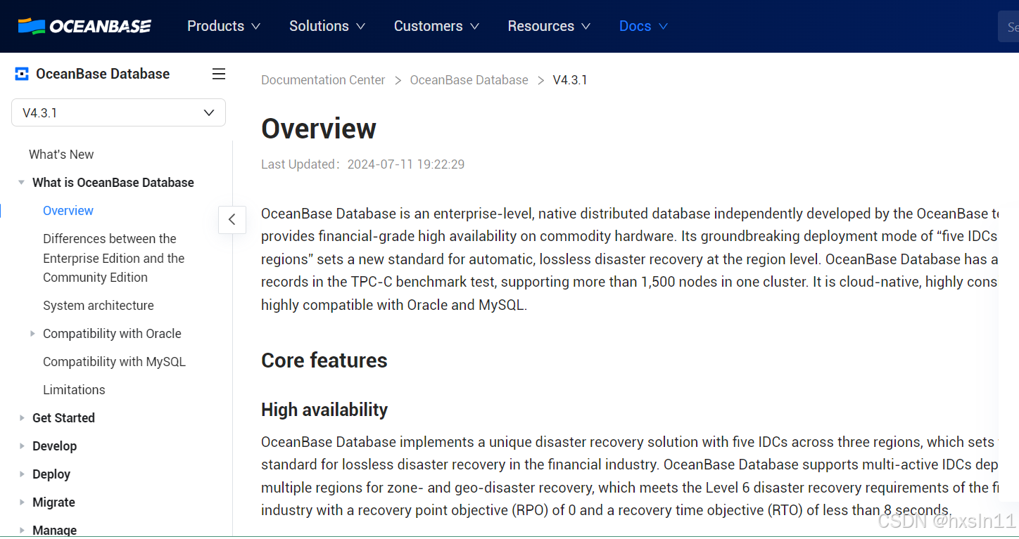The image size is (1019, 539).
Task: Expand the Get Started section
Action: pyautogui.click(x=22, y=418)
